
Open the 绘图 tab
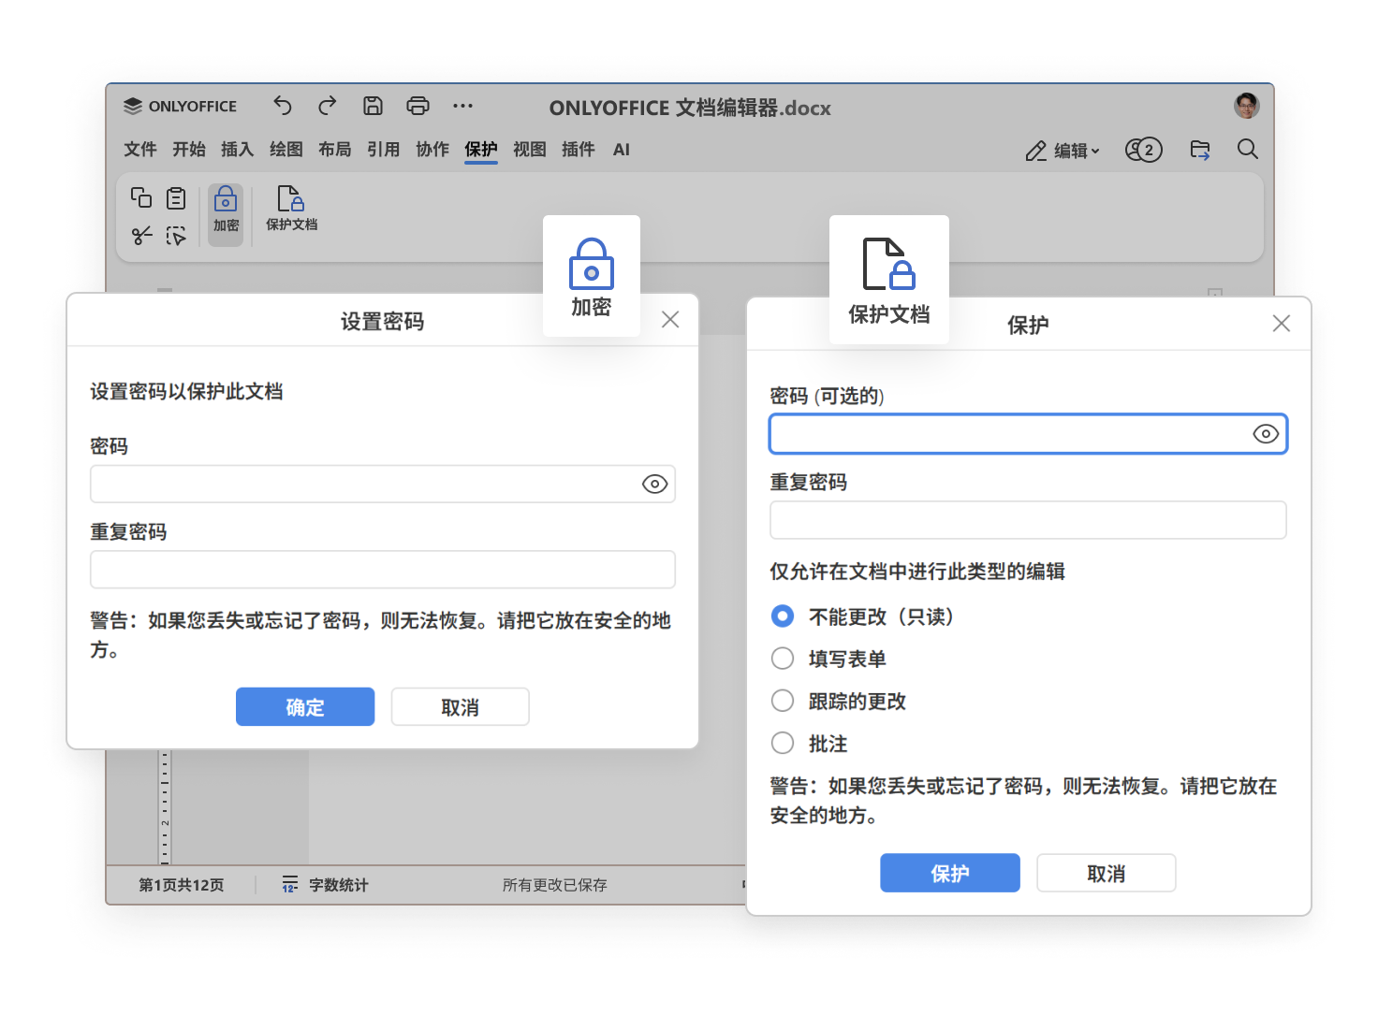point(286,150)
